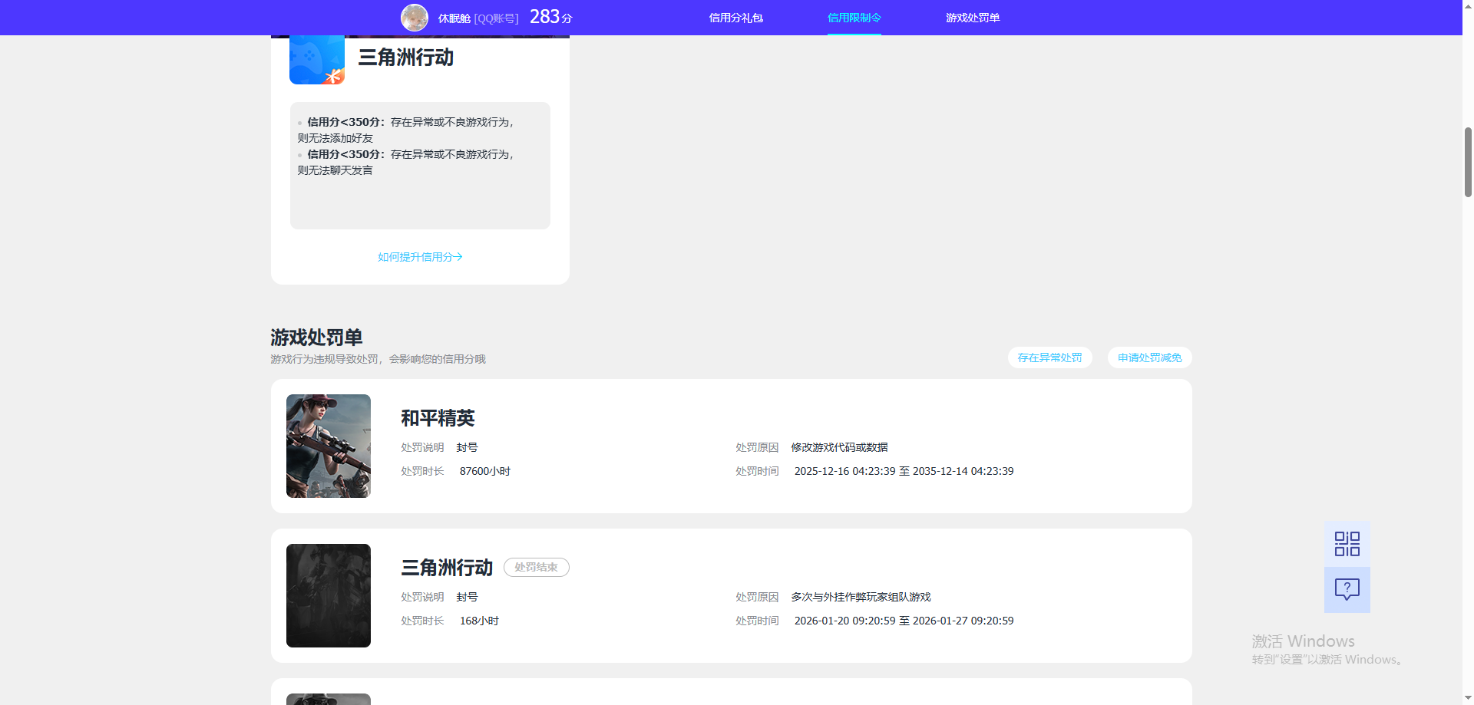Click the 三角洲行动 blue game icon
Image resolution: width=1474 pixels, height=705 pixels.
coord(317,59)
